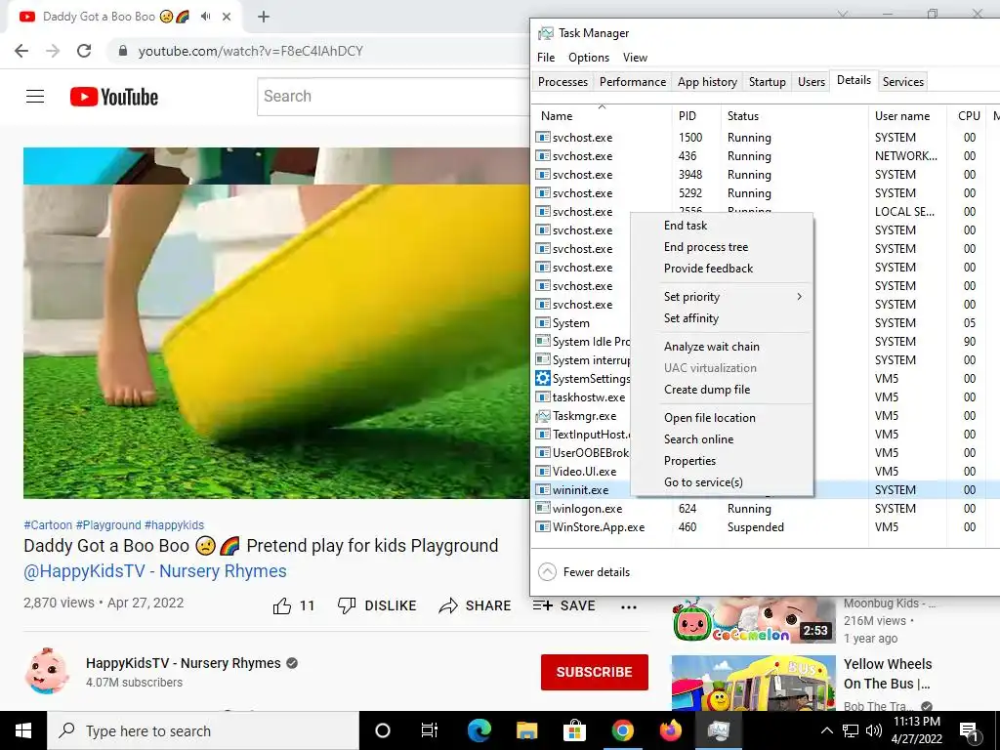Launch Firefox from taskbar
The height and width of the screenshot is (750, 1000).
670,730
